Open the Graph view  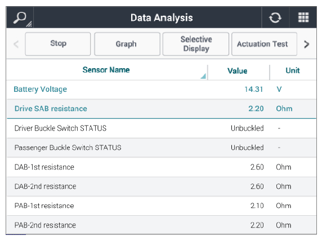pos(127,44)
